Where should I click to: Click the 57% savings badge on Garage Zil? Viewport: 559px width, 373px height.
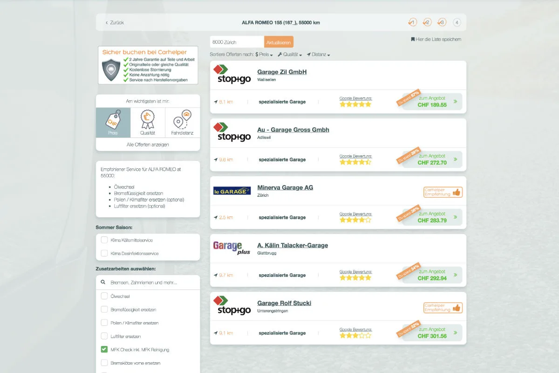[408, 97]
